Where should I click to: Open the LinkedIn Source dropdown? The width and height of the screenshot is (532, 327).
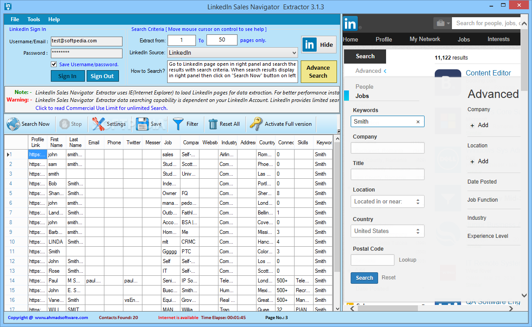pyautogui.click(x=232, y=53)
